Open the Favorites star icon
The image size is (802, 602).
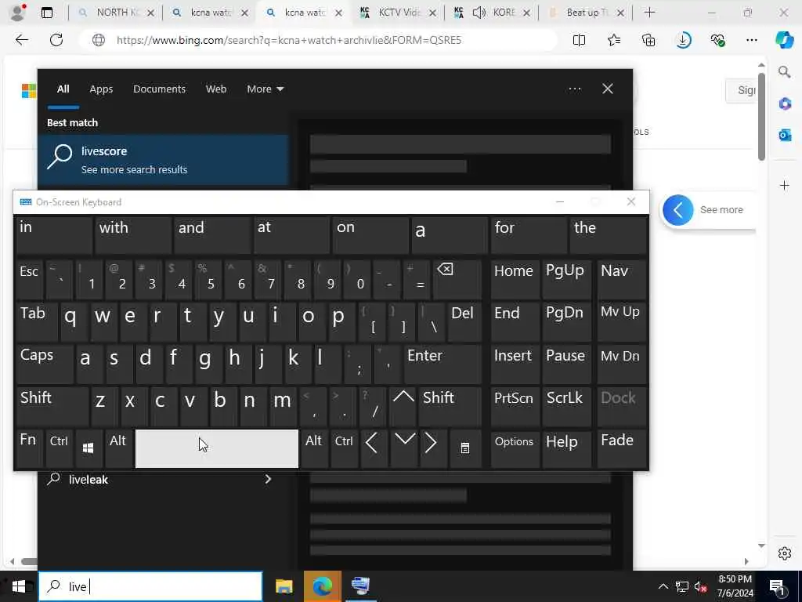pyautogui.click(x=614, y=40)
